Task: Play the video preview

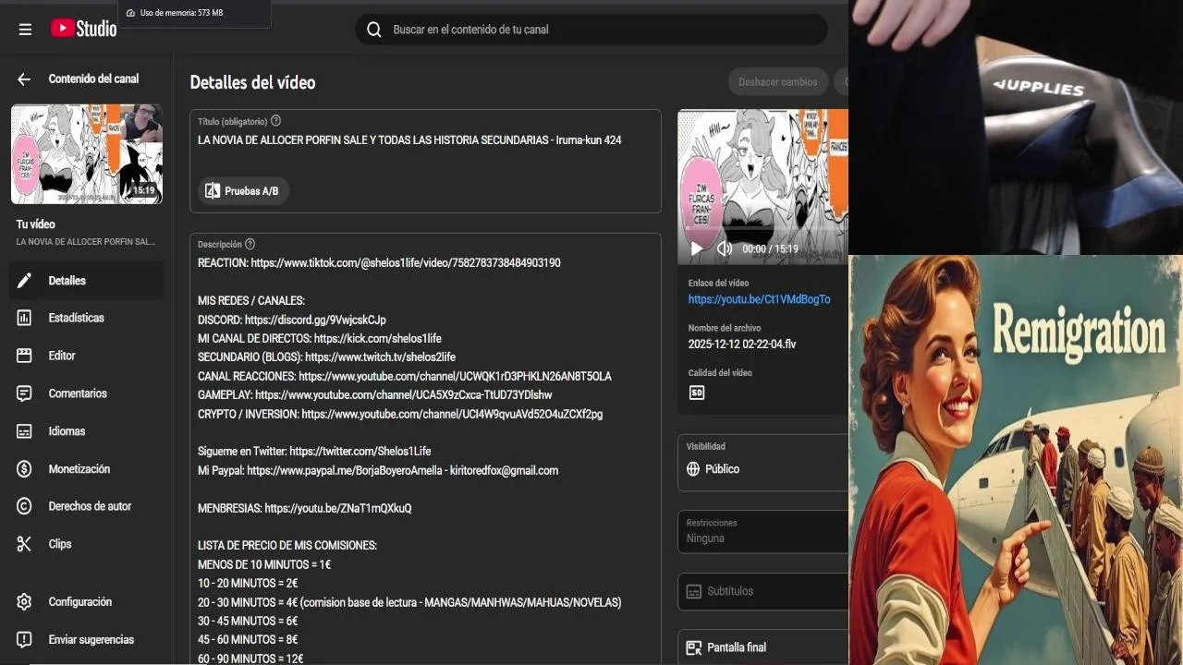Action: click(697, 248)
